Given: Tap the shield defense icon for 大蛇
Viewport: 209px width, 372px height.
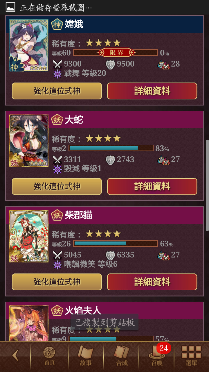Looking at the screenshot, I should [x=110, y=160].
